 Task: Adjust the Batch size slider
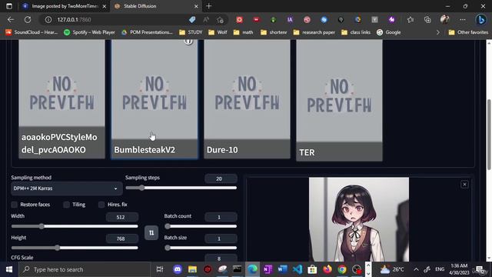tap(201, 248)
